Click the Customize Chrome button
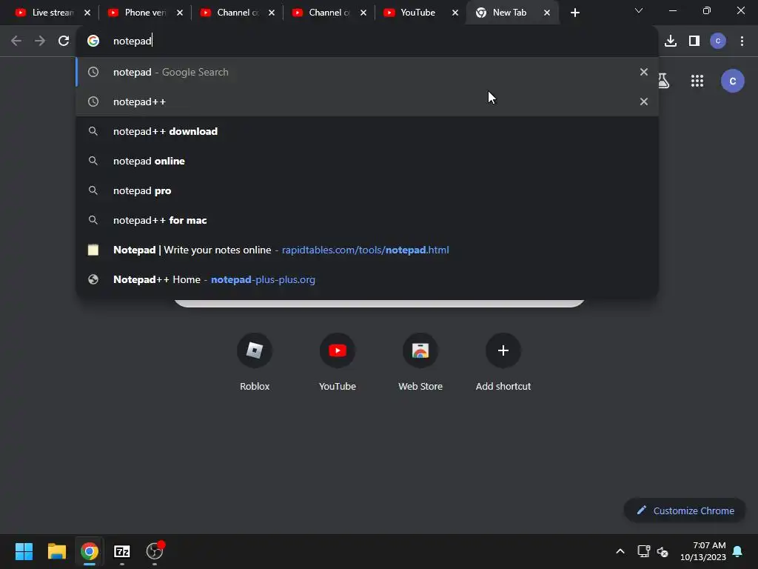Viewport: 758px width, 569px height. [685, 510]
